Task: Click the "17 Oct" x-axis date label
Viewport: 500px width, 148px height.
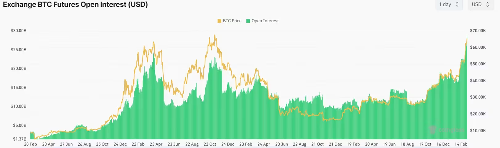Action: pos(425,144)
